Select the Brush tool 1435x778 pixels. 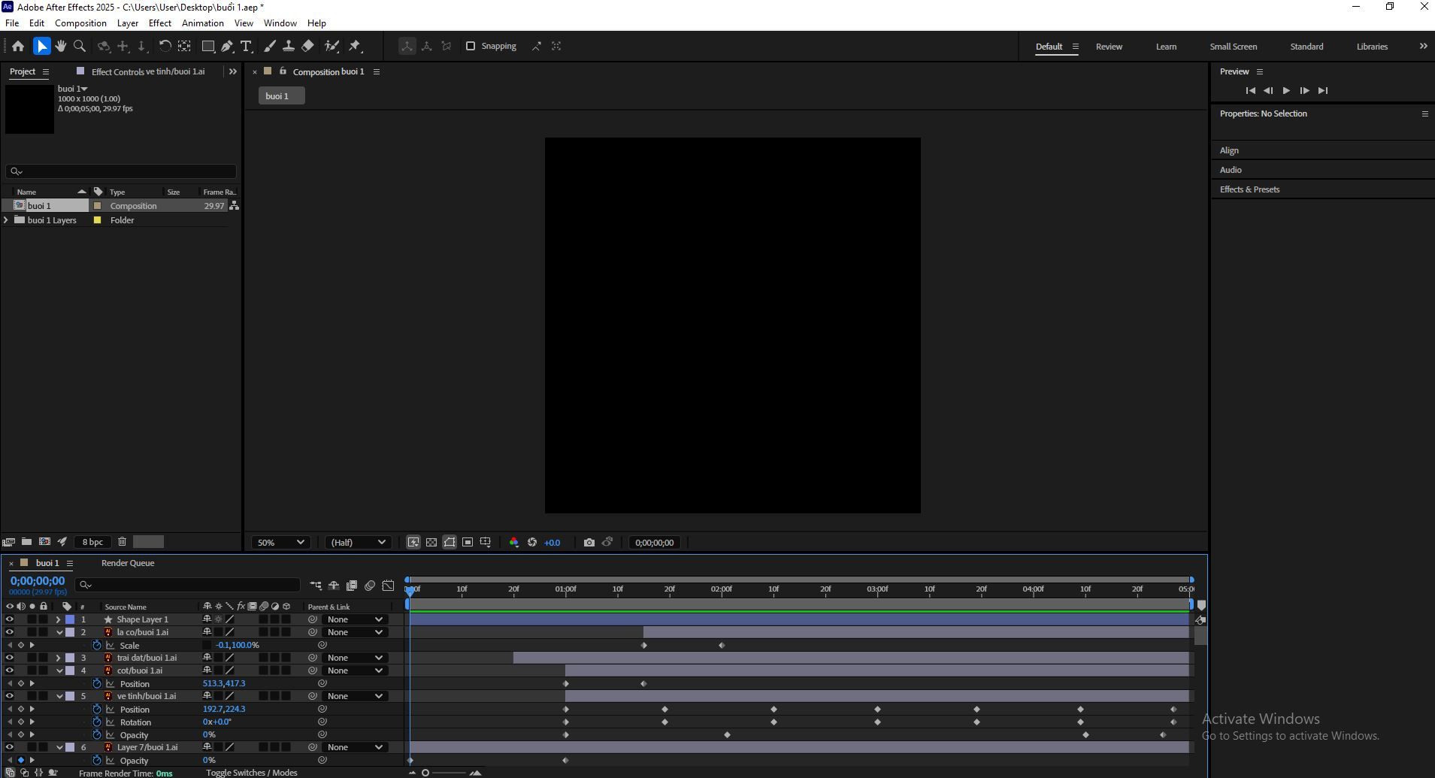270,46
